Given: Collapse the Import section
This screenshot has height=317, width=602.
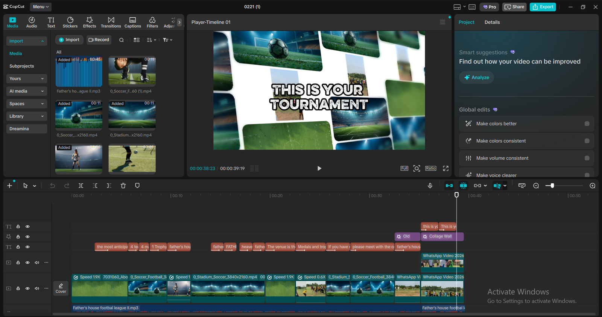Looking at the screenshot, I should tap(26, 41).
